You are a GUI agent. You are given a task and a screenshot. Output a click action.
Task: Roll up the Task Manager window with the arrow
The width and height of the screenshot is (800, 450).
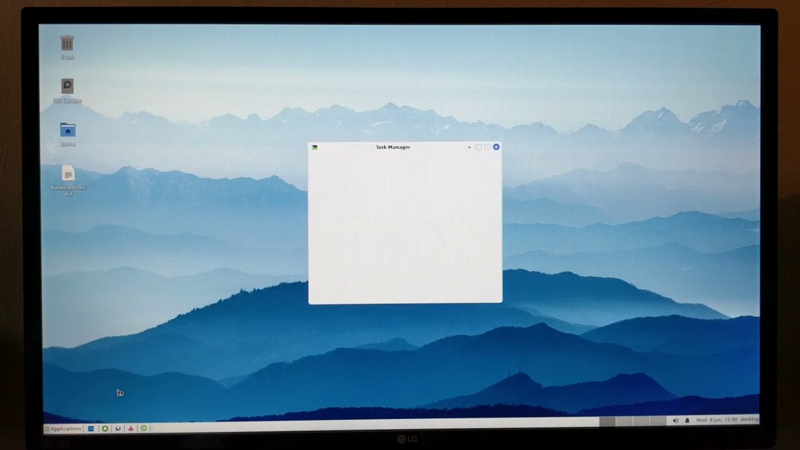click(x=469, y=147)
